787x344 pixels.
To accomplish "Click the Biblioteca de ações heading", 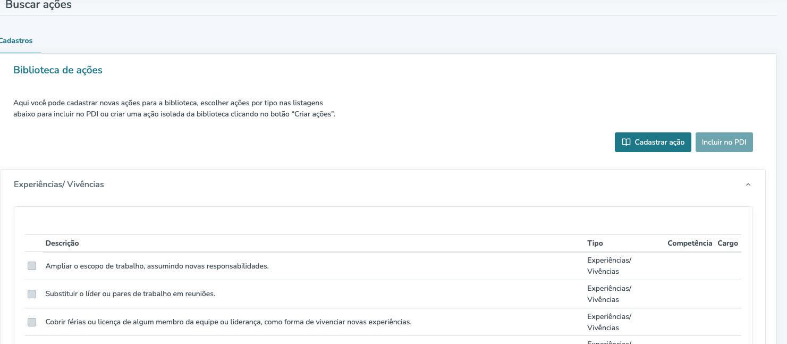I will (x=58, y=70).
